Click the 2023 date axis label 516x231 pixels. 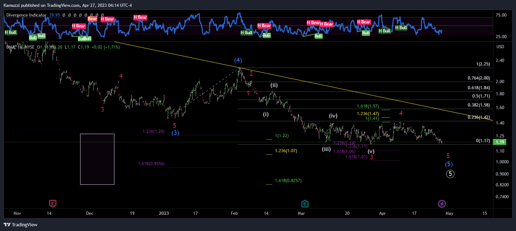tap(164, 213)
